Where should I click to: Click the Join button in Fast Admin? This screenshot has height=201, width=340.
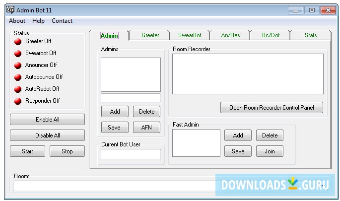[x=270, y=151]
